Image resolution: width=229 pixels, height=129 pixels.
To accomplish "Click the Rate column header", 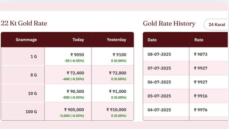I will (x=199, y=40).
